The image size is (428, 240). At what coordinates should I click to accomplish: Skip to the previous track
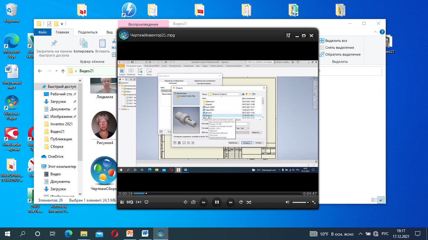(203, 202)
